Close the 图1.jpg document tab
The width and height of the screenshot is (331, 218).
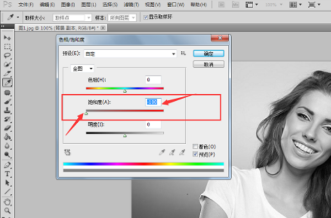(x=103, y=28)
